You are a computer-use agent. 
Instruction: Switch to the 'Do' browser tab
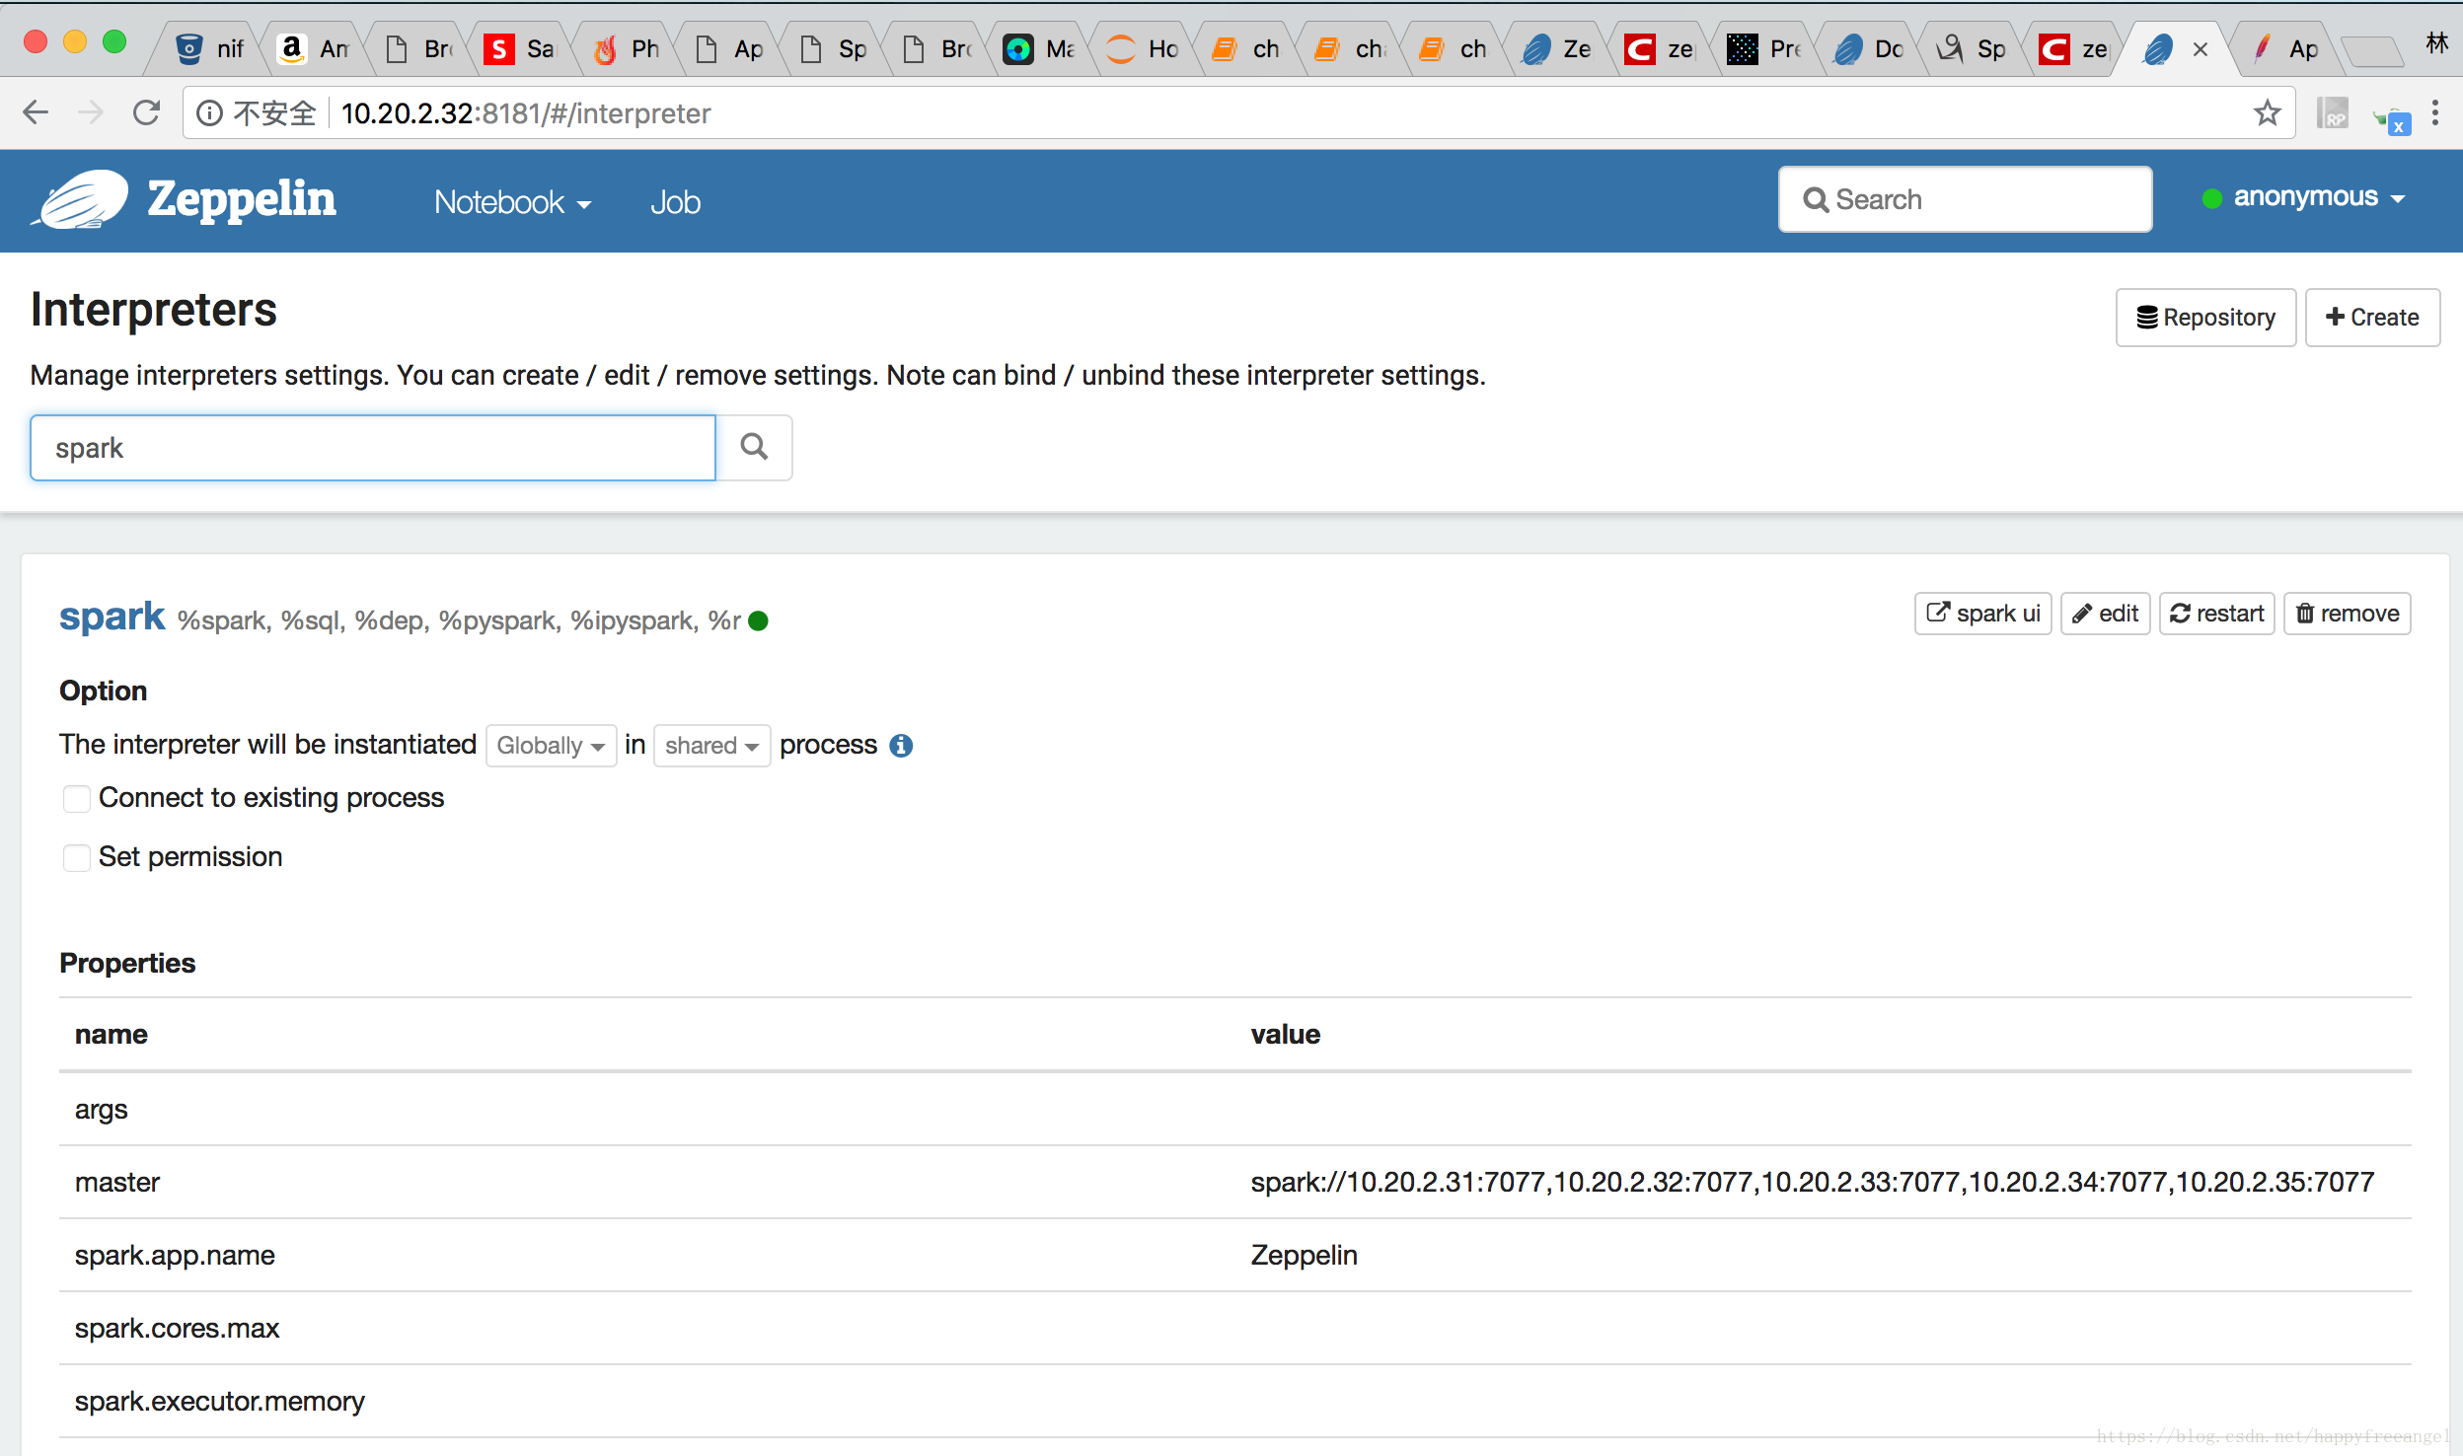tap(1868, 48)
